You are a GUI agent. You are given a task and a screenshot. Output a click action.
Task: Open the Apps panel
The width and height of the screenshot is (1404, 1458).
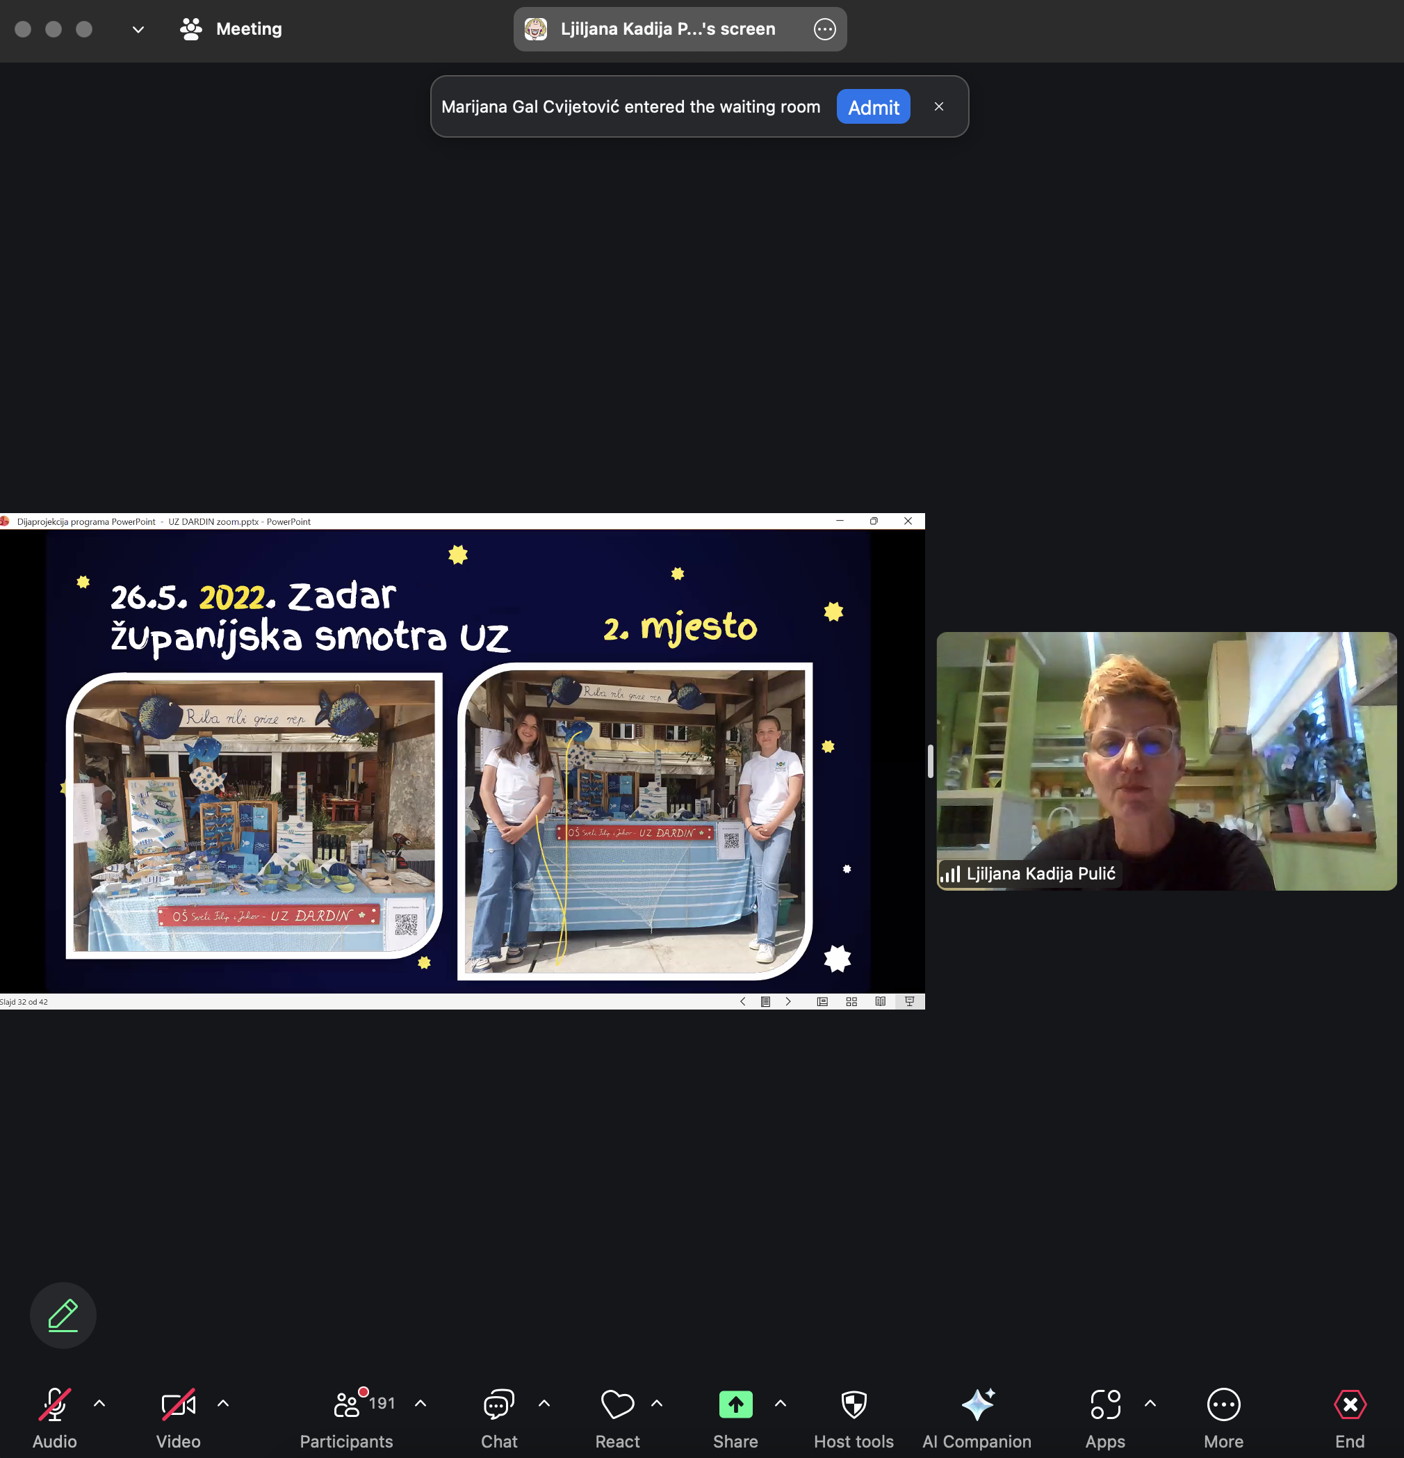[1105, 1404]
